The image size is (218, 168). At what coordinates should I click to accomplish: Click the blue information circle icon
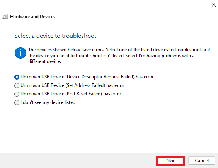click(x=20, y=53)
